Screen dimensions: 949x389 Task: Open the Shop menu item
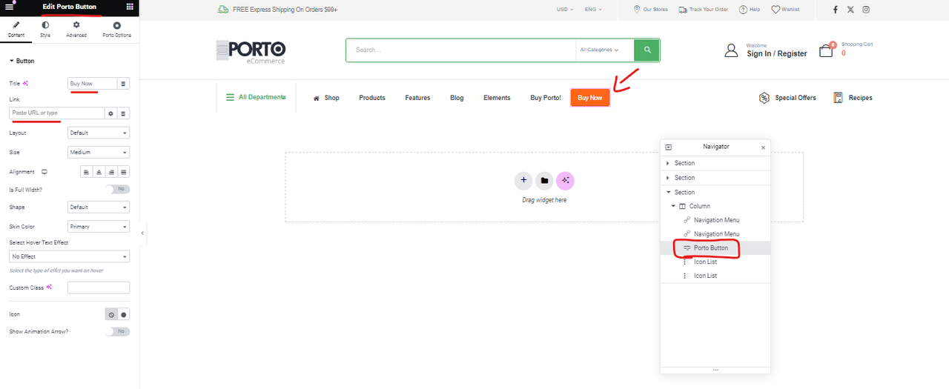326,98
